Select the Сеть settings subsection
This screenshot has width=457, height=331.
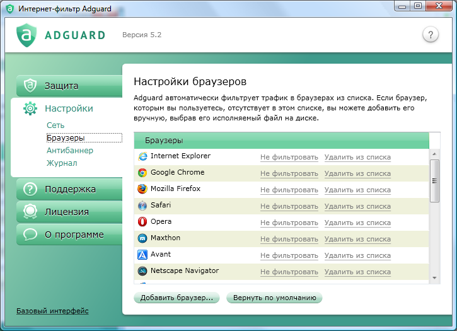55,125
